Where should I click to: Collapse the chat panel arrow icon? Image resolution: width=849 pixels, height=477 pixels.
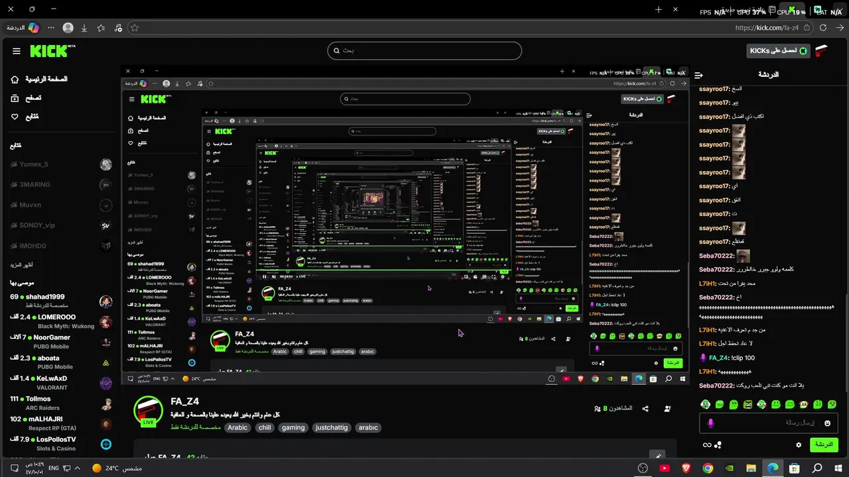click(x=698, y=75)
